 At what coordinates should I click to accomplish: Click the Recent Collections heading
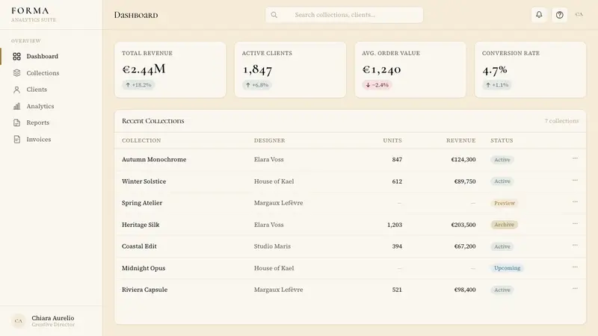coord(153,121)
